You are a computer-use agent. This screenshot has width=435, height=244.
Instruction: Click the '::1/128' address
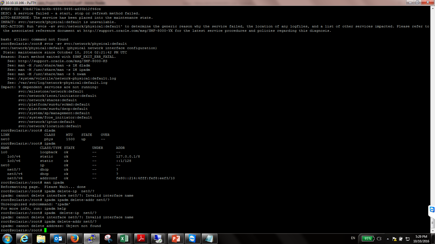[124, 161]
